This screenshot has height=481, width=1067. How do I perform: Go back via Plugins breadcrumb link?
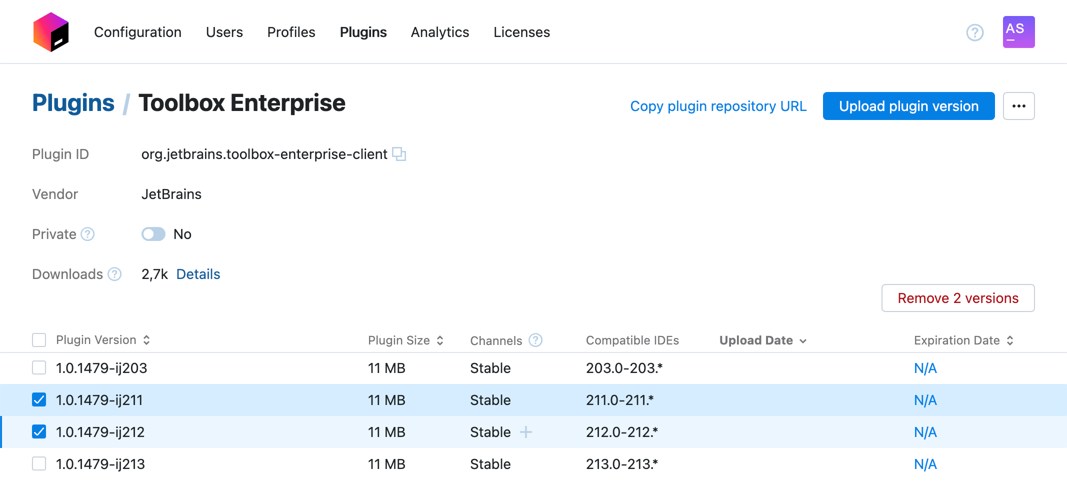[x=73, y=103]
